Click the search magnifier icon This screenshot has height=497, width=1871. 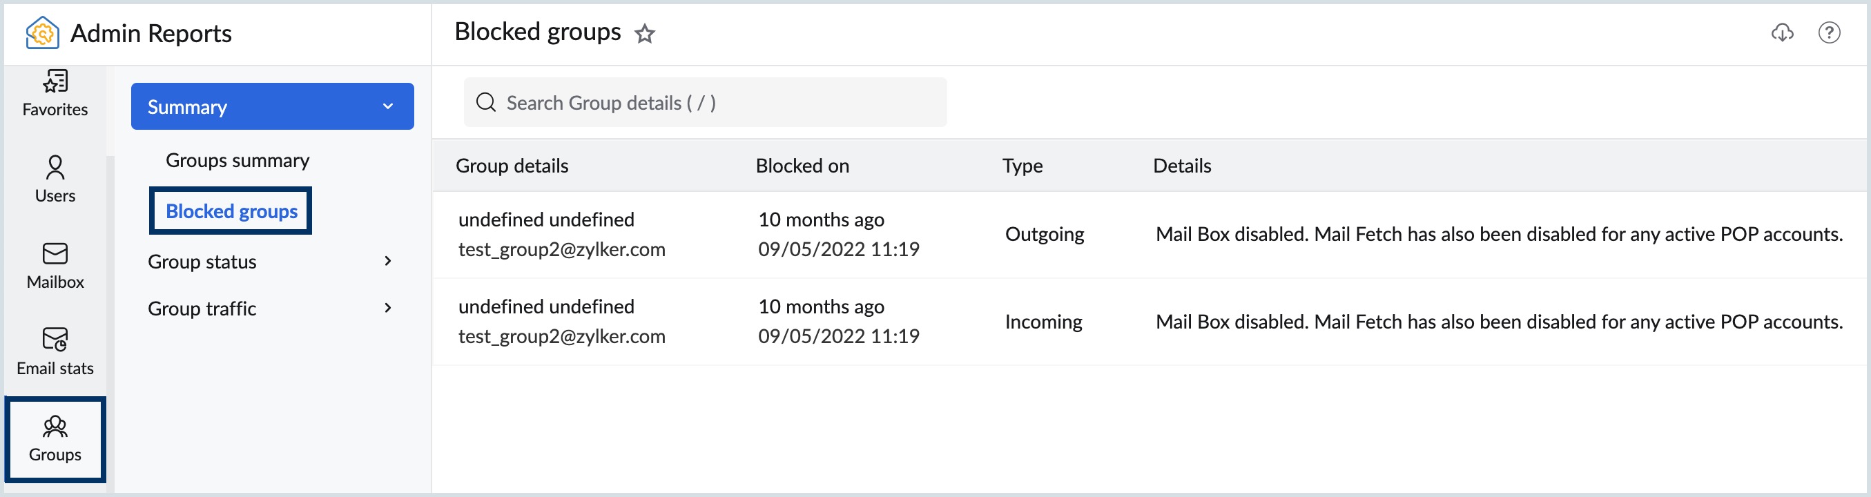click(486, 102)
